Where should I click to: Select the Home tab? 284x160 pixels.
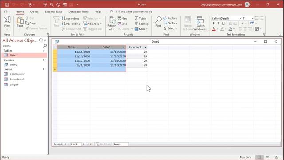point(20,12)
